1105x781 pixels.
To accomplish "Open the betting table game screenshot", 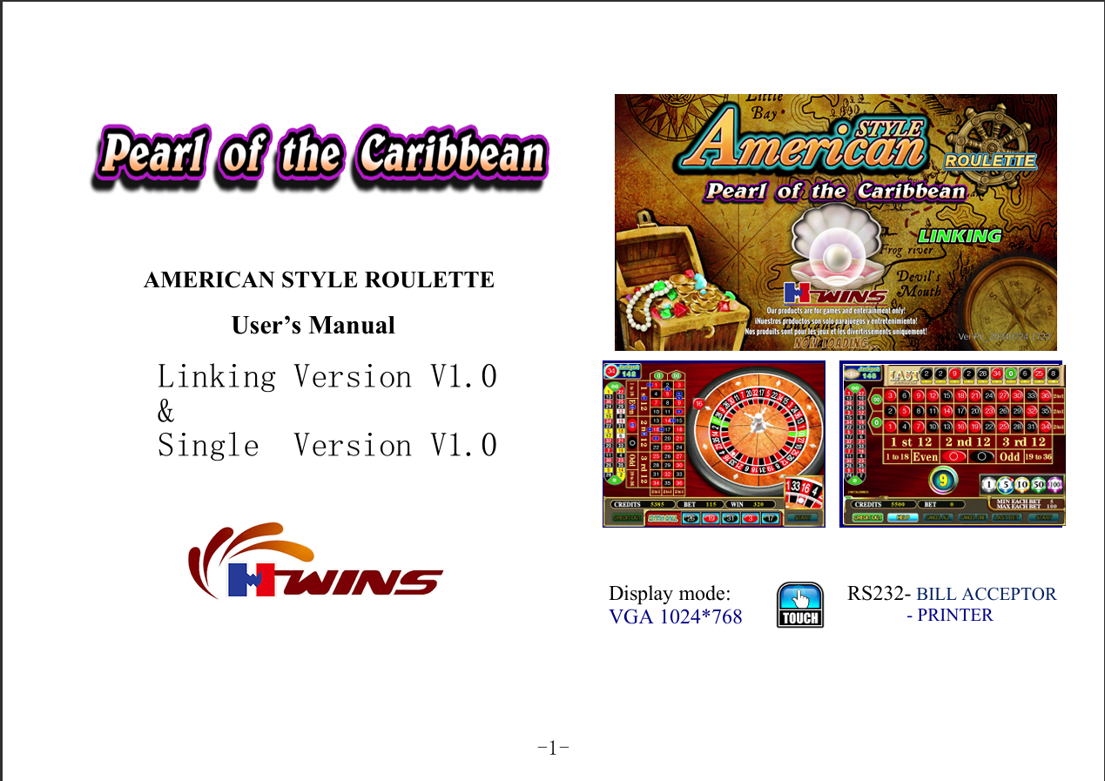I will click(953, 444).
